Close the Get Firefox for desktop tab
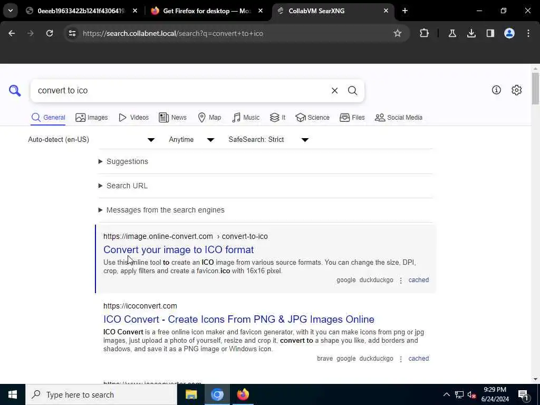This screenshot has width=540, height=405. point(261,11)
